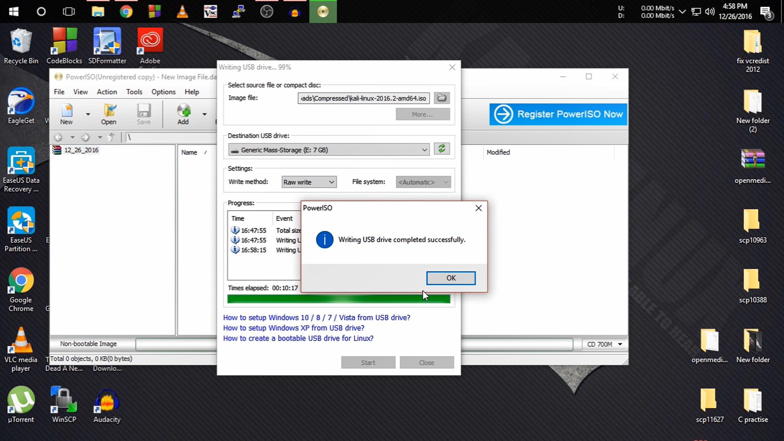The width and height of the screenshot is (784, 441).
Task: Click the Cortana circle icon on taskbar
Action: pos(41,11)
